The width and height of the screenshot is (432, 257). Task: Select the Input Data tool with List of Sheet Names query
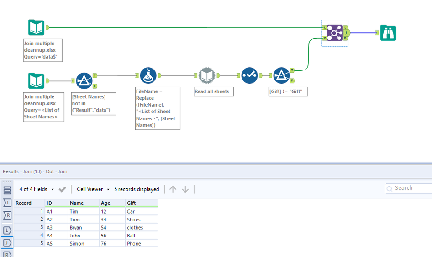coord(36,81)
